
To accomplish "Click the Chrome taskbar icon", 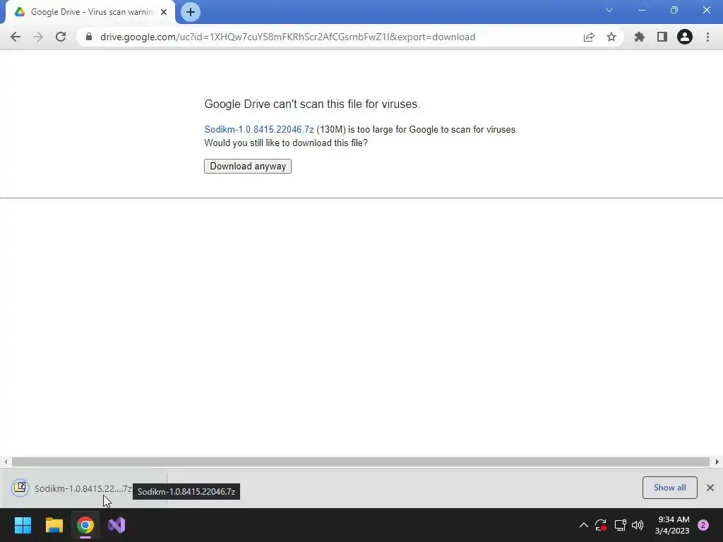I will (85, 525).
